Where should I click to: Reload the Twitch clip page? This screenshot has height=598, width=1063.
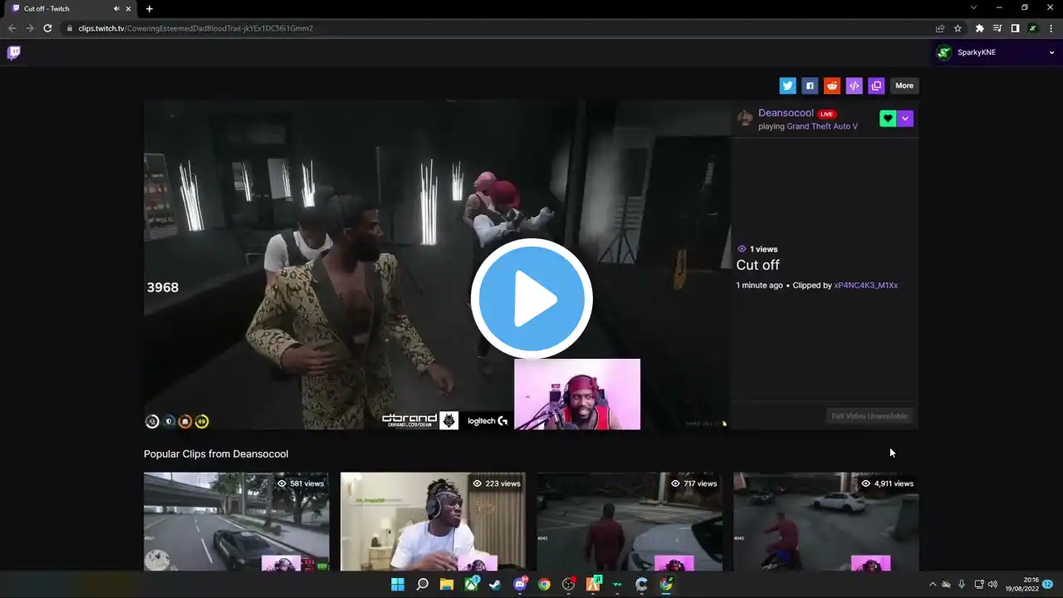pyautogui.click(x=48, y=28)
